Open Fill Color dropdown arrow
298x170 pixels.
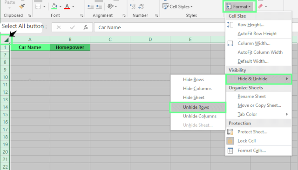(61, 7)
